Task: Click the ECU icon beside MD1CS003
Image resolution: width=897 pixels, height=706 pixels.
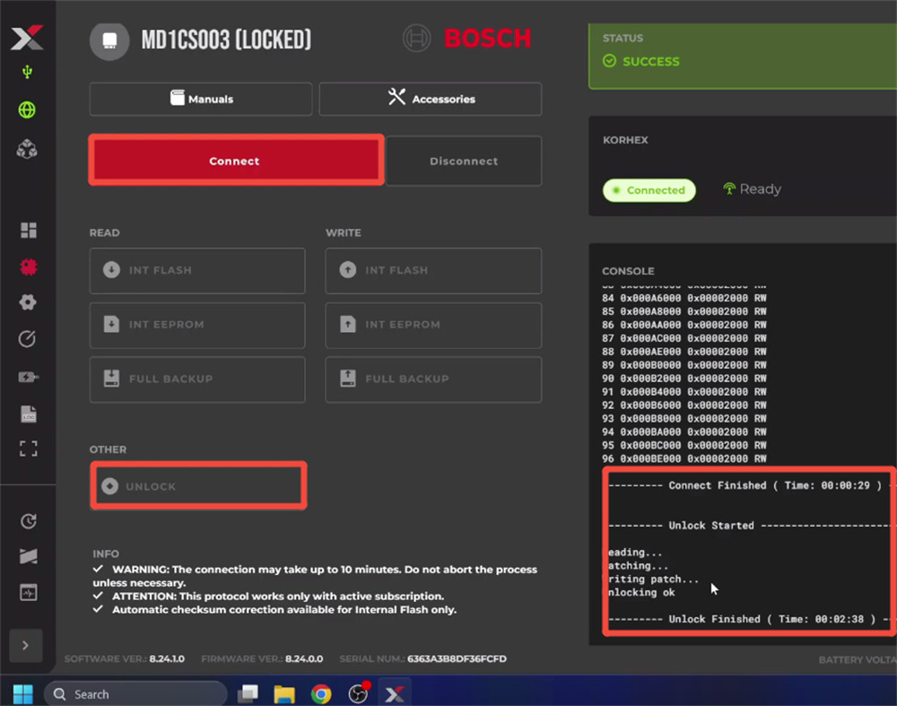Action: coord(109,41)
